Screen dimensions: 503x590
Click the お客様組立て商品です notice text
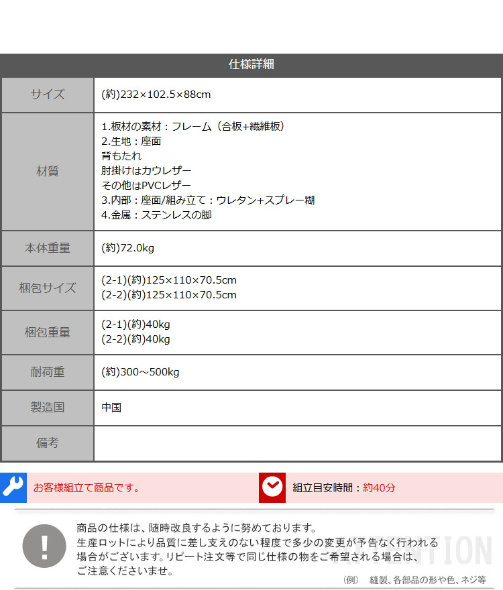pyautogui.click(x=87, y=487)
